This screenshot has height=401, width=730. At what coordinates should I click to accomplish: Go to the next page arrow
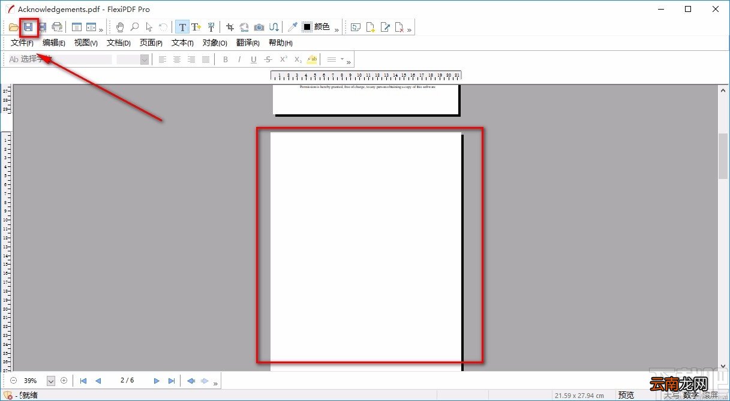coord(157,381)
